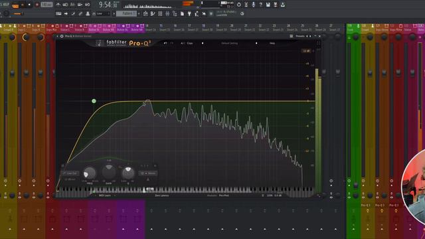Click the Help button in Pro-Q 3
The width and height of the screenshot is (425, 239).
tap(272, 43)
